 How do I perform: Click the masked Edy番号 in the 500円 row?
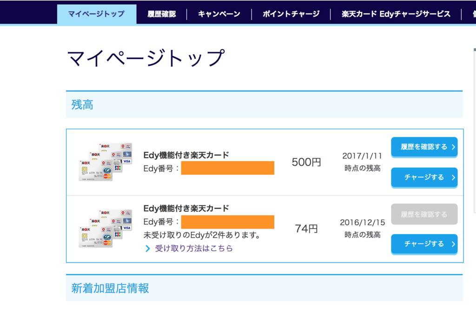[x=228, y=168]
